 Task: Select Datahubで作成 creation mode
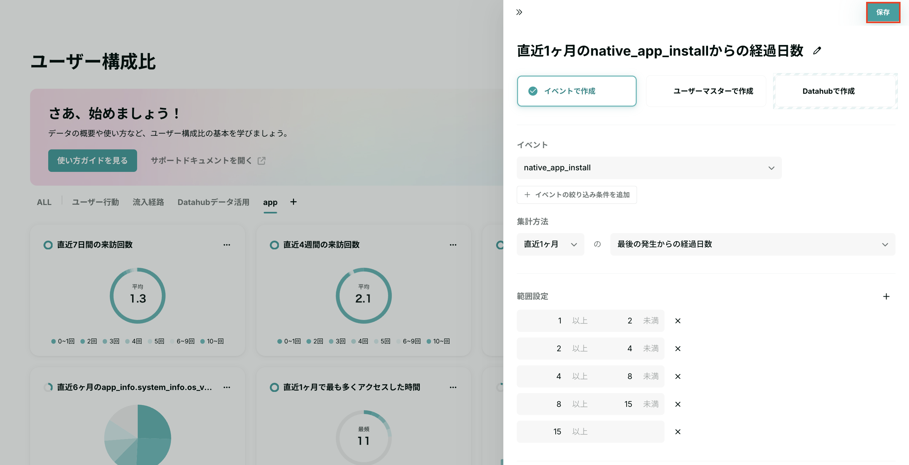pyautogui.click(x=835, y=91)
